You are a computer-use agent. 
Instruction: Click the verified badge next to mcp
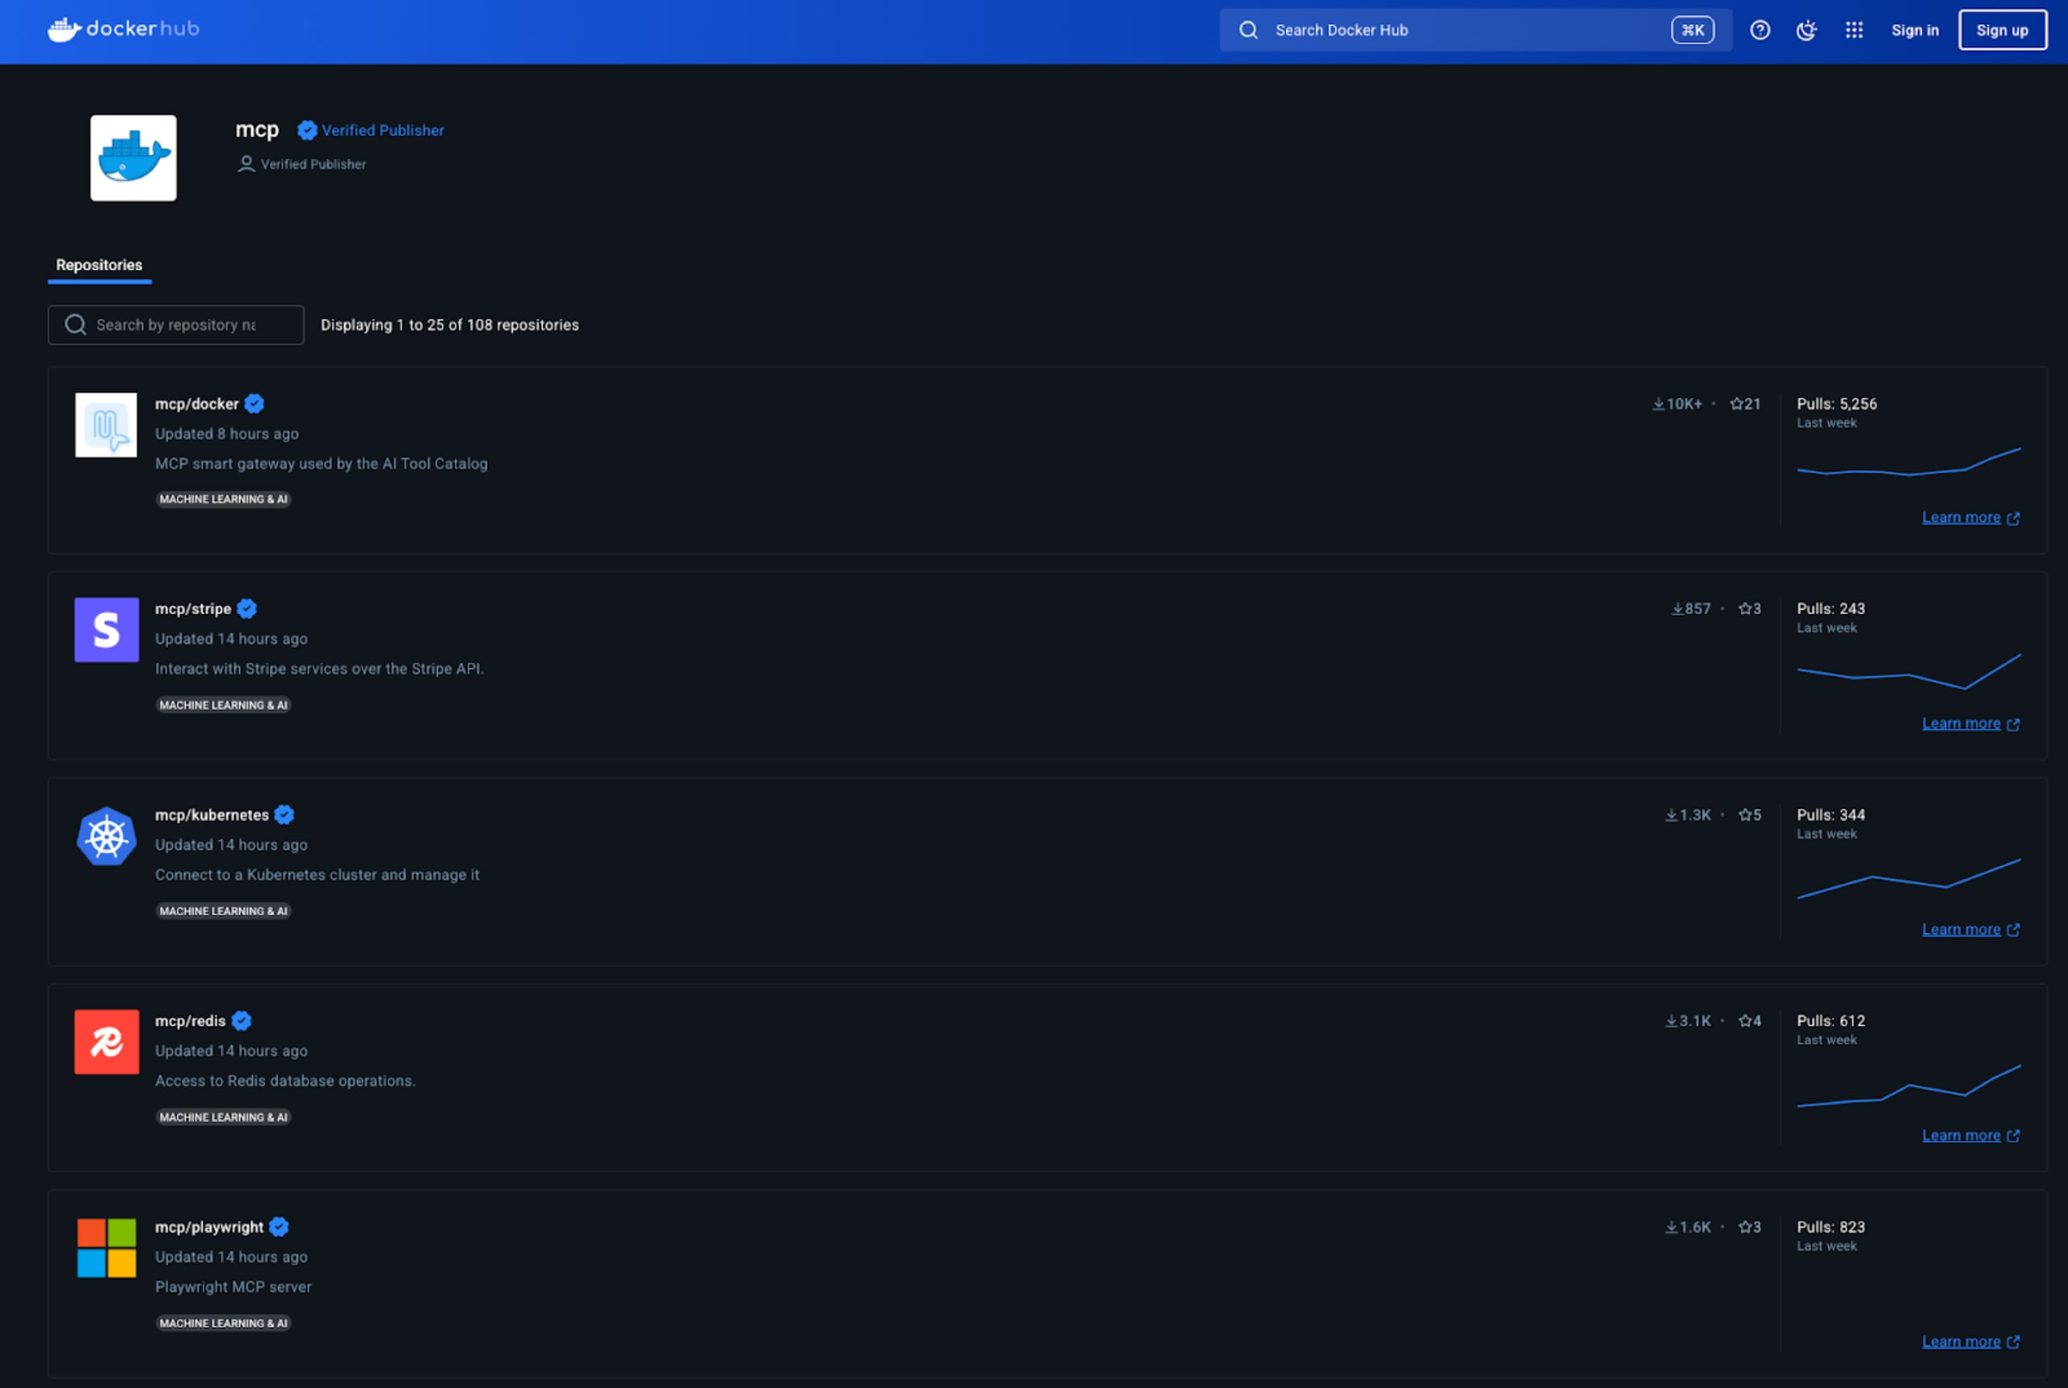click(x=307, y=130)
